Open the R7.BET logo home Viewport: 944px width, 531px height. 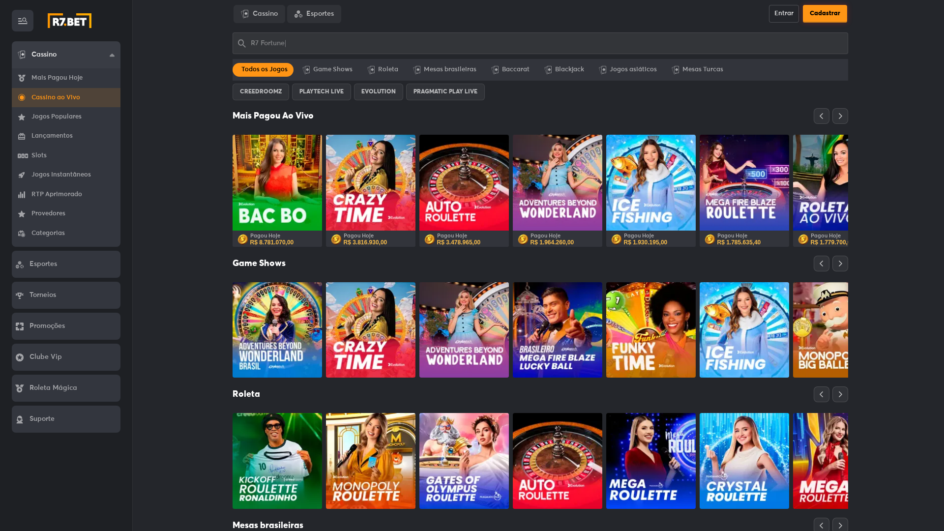click(69, 21)
